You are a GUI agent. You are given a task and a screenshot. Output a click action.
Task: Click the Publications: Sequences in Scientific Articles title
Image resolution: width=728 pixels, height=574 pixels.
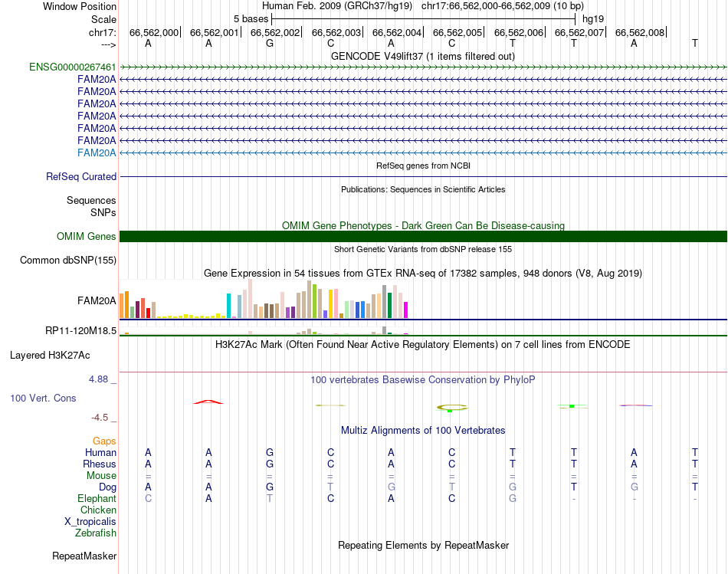423,189
